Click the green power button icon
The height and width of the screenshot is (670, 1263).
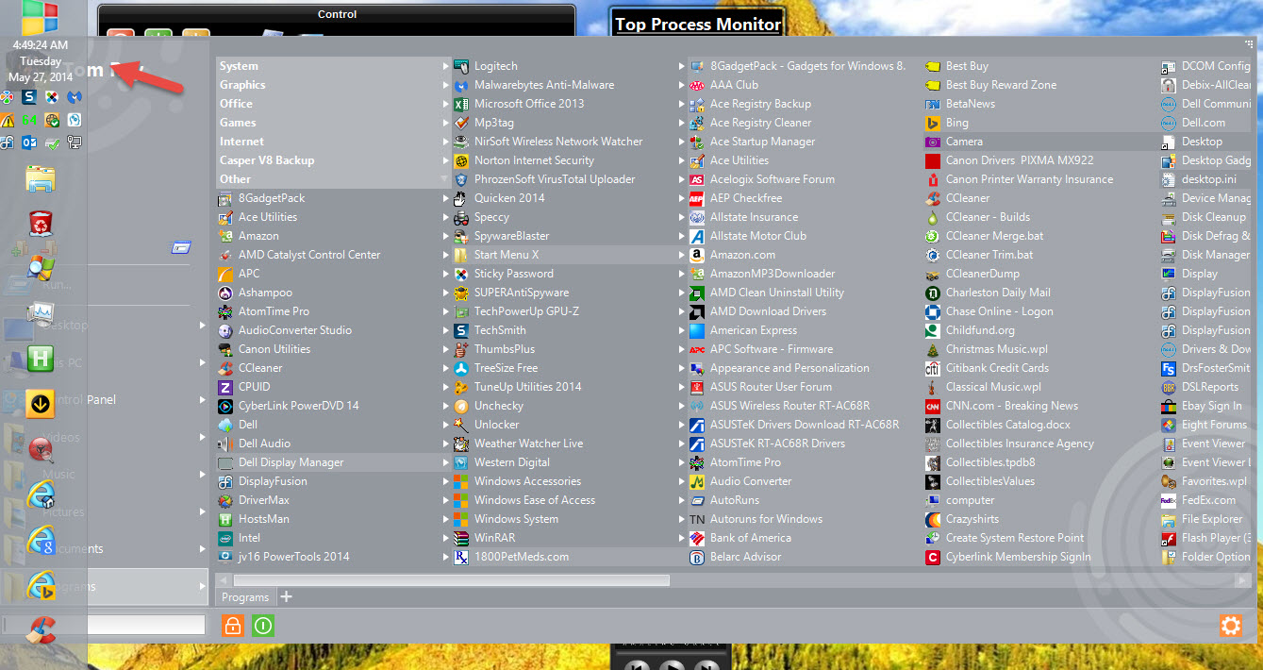263,625
